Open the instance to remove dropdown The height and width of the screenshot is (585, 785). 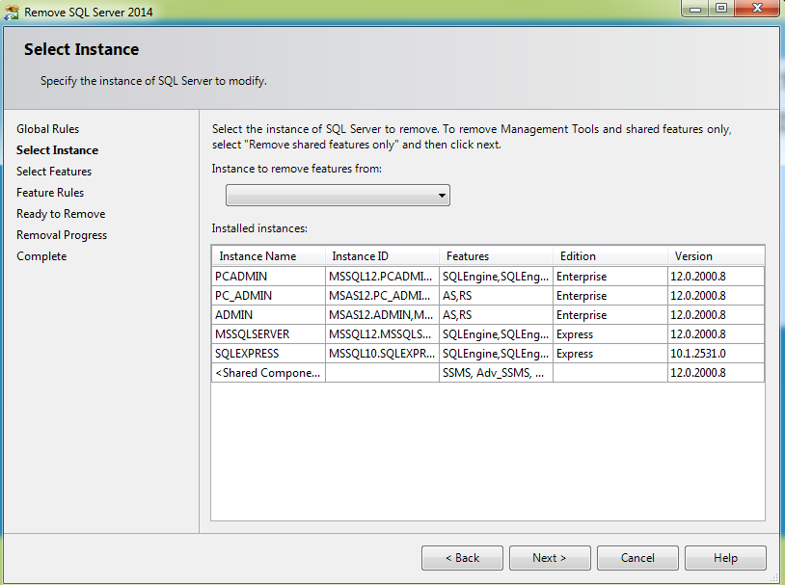coord(338,195)
